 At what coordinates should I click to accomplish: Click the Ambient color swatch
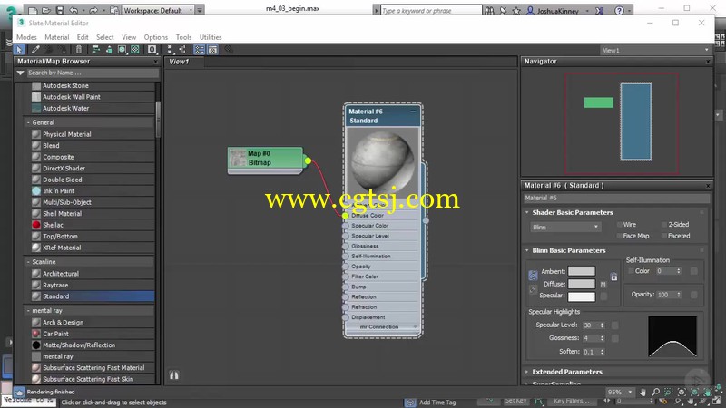pos(582,271)
